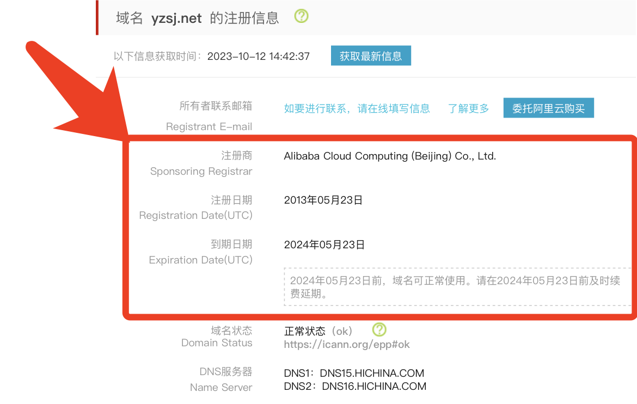This screenshot has width=637, height=404.
Task: Click the expiration date 2024年05月23日
Action: (324, 244)
